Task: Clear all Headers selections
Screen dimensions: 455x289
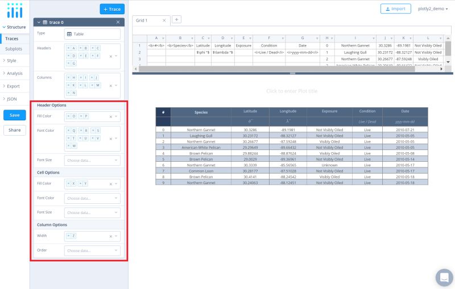Action: pyautogui.click(x=110, y=56)
